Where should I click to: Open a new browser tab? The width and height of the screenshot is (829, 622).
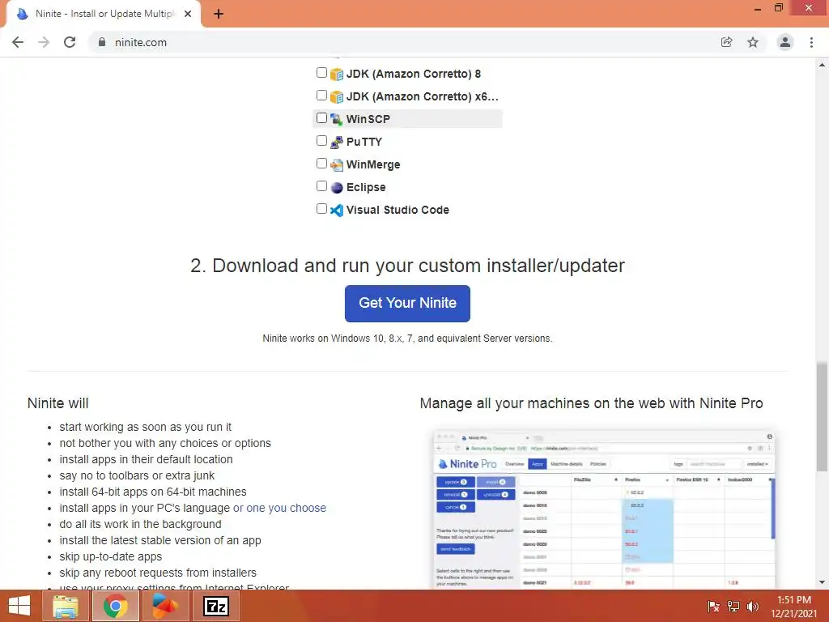click(x=219, y=14)
